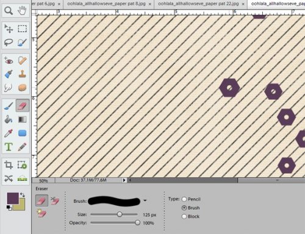This screenshot has height=234, width=305.
Task: Open the Brush preset picker dropdown
Action: click(x=145, y=200)
